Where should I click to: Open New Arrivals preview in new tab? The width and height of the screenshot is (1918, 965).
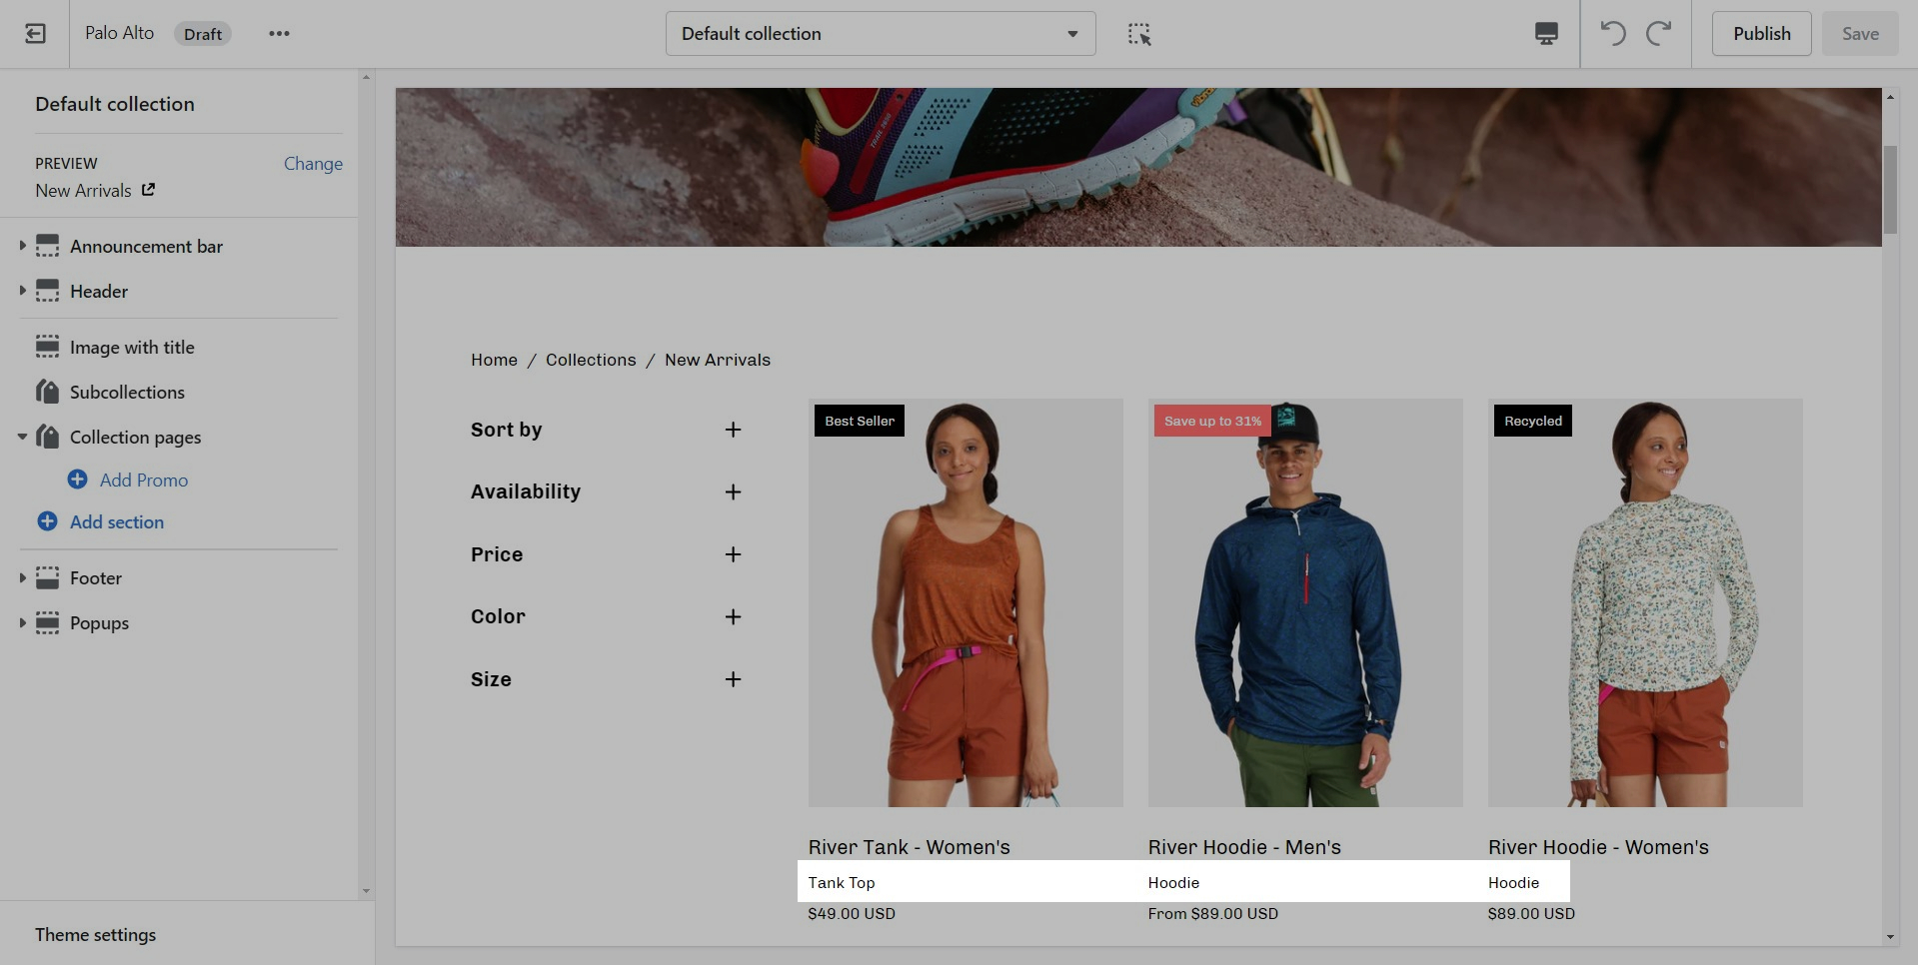tap(148, 190)
